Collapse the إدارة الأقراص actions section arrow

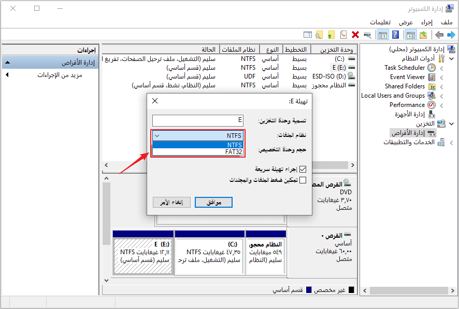(8, 62)
